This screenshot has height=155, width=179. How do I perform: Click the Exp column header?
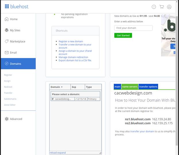point(78,87)
